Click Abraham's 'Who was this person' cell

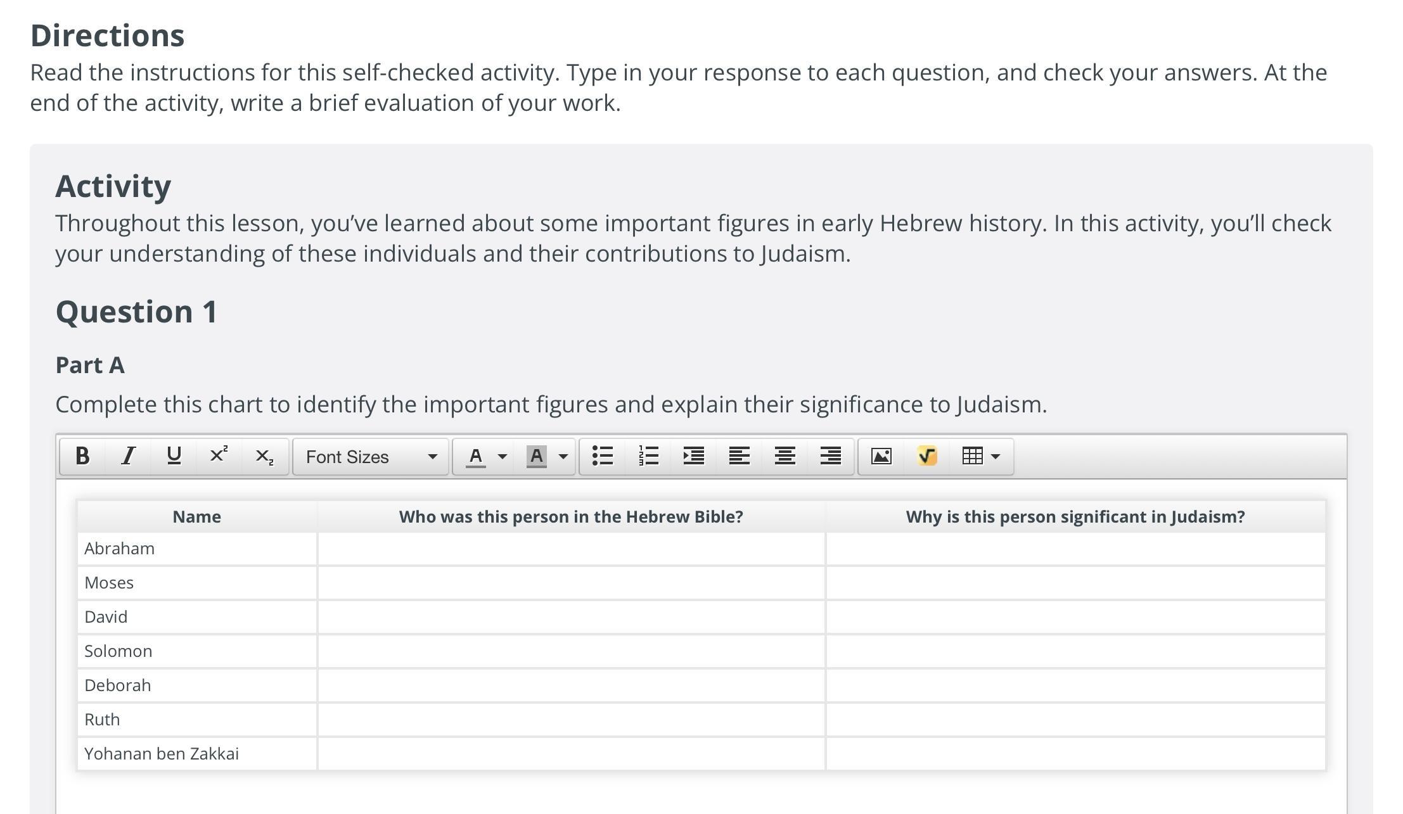coord(571,549)
